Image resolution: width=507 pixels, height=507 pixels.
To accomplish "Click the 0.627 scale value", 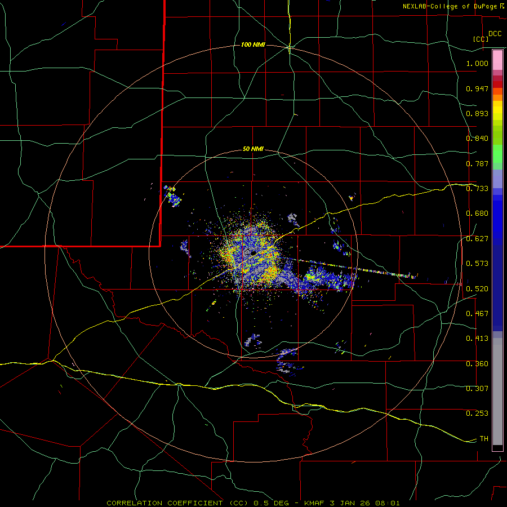I will click(x=477, y=239).
